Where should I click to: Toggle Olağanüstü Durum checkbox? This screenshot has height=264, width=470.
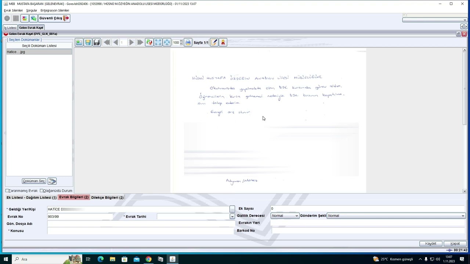point(41,191)
